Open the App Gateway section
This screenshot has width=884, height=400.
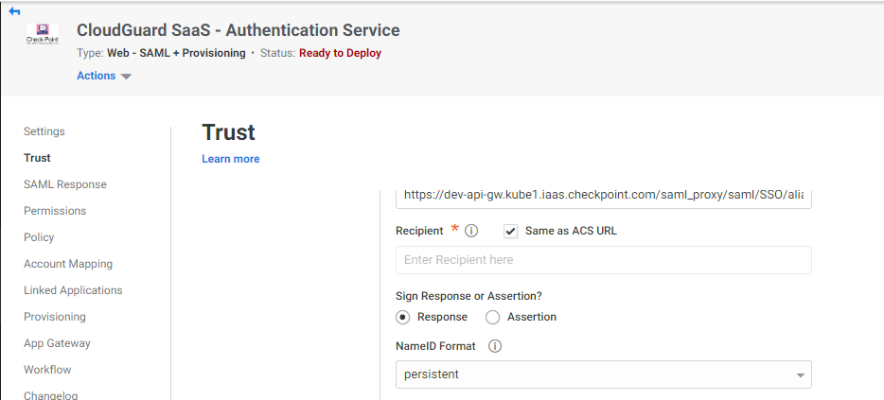57,343
